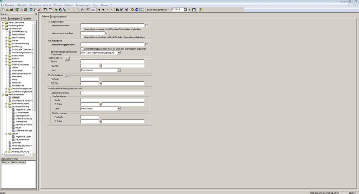Click the small button beside Straßenadresse heading
Screen dimensions: 359x194
[67, 58]
